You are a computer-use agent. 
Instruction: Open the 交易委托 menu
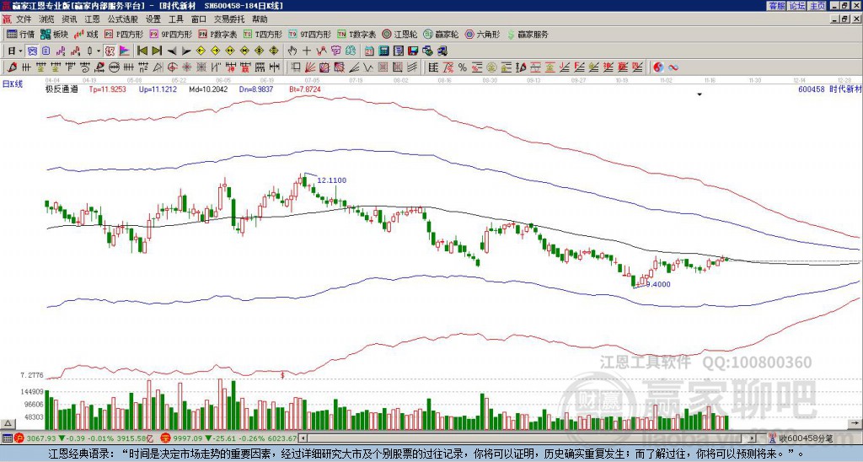(x=229, y=19)
